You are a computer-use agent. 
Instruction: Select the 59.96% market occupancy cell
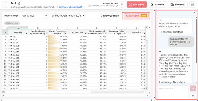pyautogui.click(x=97, y=40)
